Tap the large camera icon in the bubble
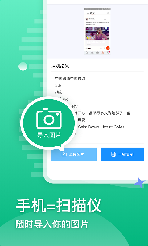The height and width of the screenshot is (246, 148). click(49, 119)
